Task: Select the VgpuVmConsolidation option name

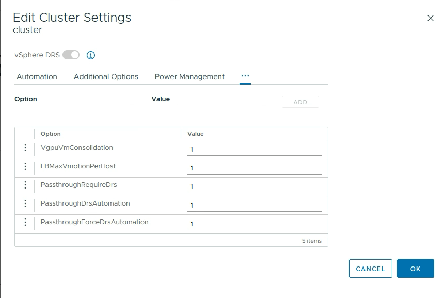Action: [77, 148]
